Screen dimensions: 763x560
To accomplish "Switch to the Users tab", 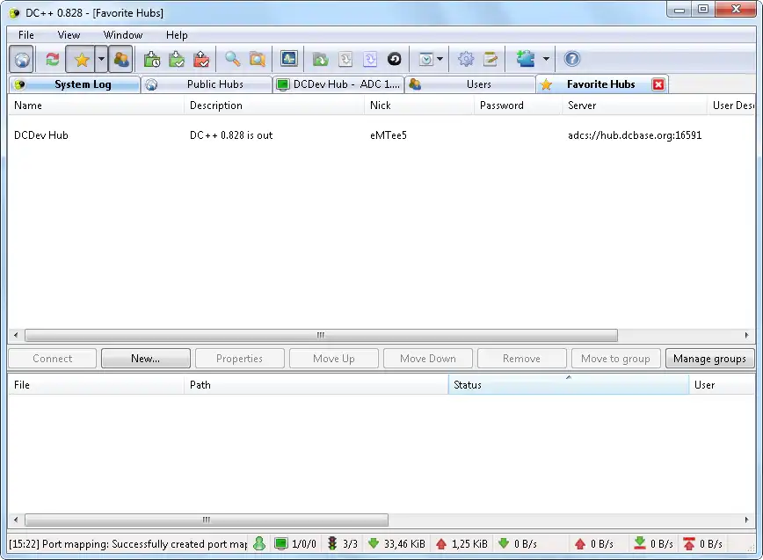I will click(470, 84).
